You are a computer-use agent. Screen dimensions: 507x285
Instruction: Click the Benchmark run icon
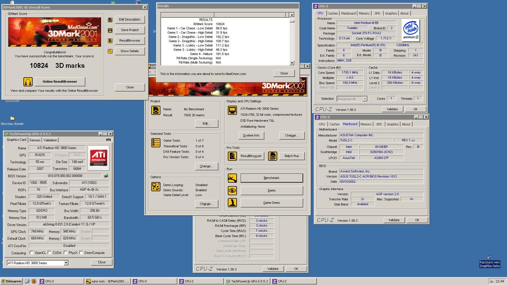(232, 178)
